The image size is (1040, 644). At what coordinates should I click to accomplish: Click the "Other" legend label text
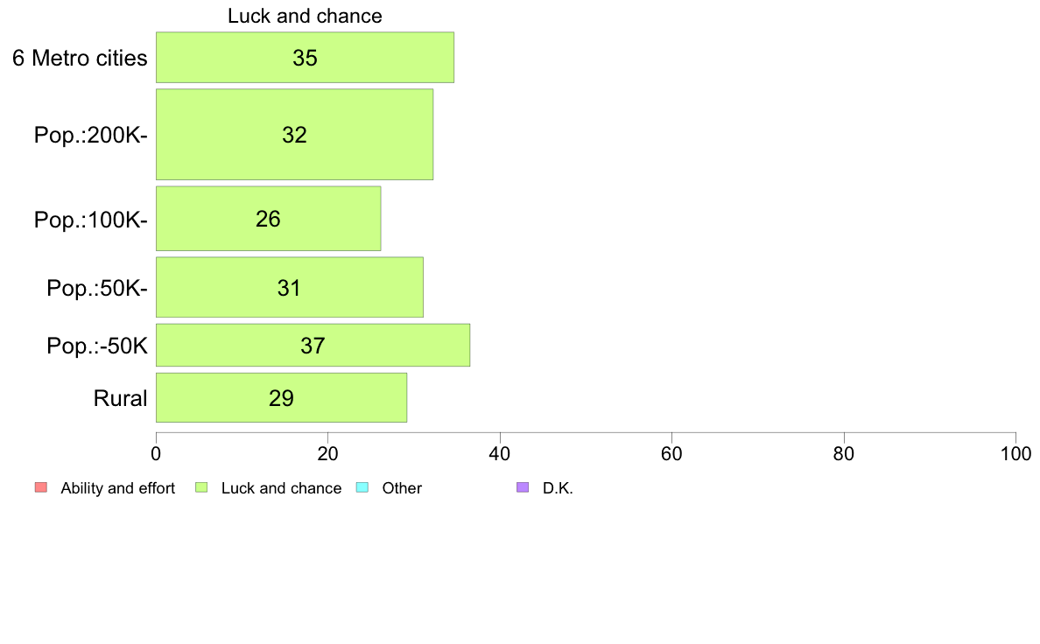pyautogui.click(x=402, y=488)
